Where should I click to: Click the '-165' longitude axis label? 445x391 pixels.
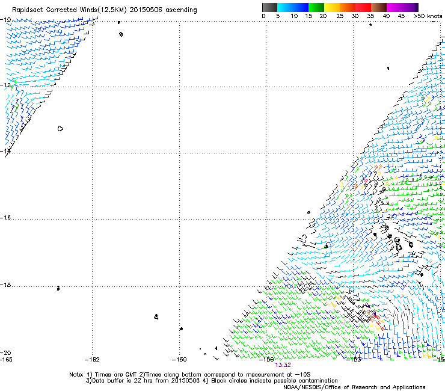coord(6,360)
